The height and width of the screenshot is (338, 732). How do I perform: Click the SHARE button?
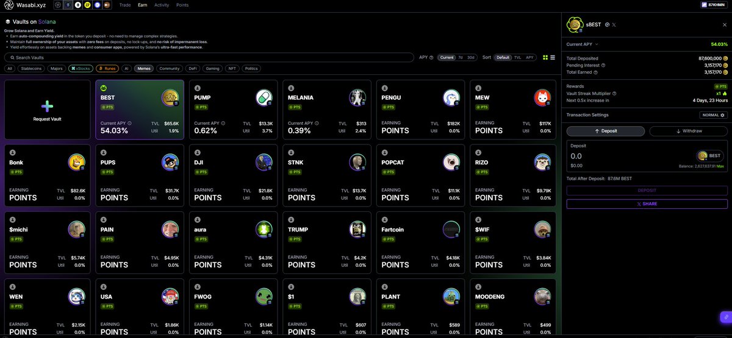point(647,204)
